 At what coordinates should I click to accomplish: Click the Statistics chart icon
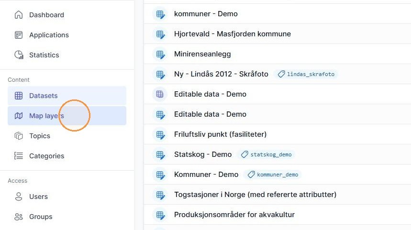pyautogui.click(x=19, y=55)
